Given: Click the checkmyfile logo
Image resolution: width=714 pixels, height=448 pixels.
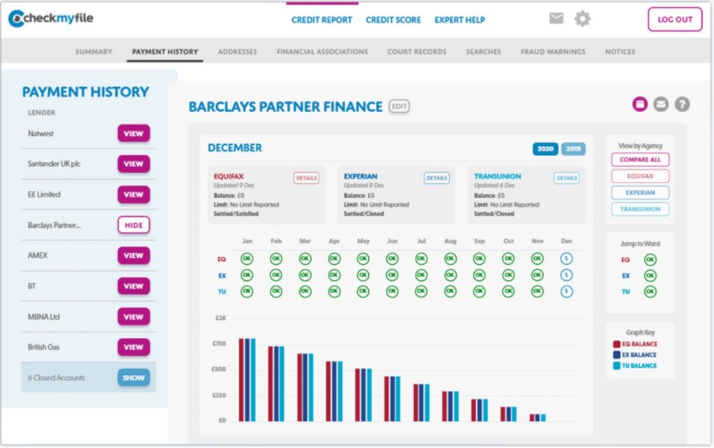Looking at the screenshot, I should 50,18.
